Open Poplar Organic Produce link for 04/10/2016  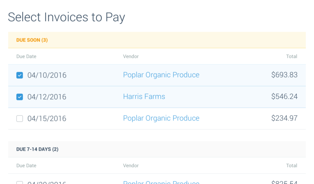pyautogui.click(x=161, y=75)
